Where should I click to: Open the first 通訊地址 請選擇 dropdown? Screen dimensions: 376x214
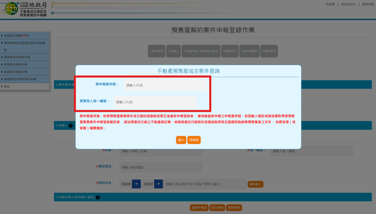click(x=130, y=184)
